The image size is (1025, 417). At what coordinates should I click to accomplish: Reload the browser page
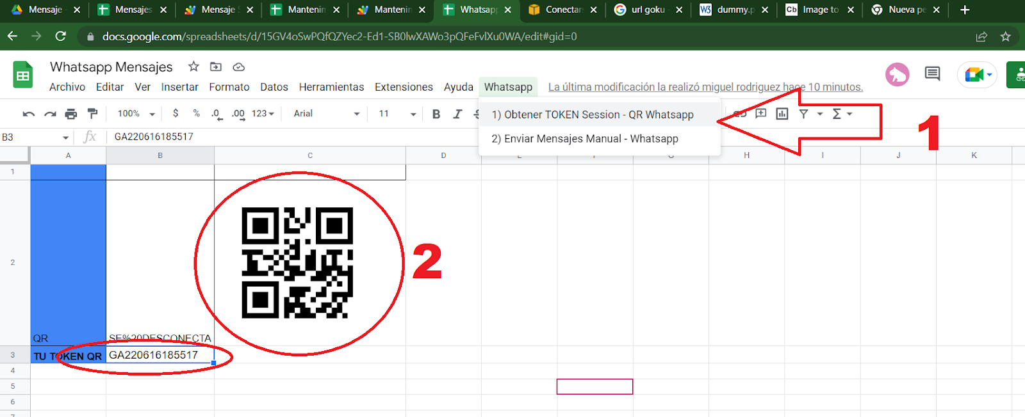coord(61,36)
